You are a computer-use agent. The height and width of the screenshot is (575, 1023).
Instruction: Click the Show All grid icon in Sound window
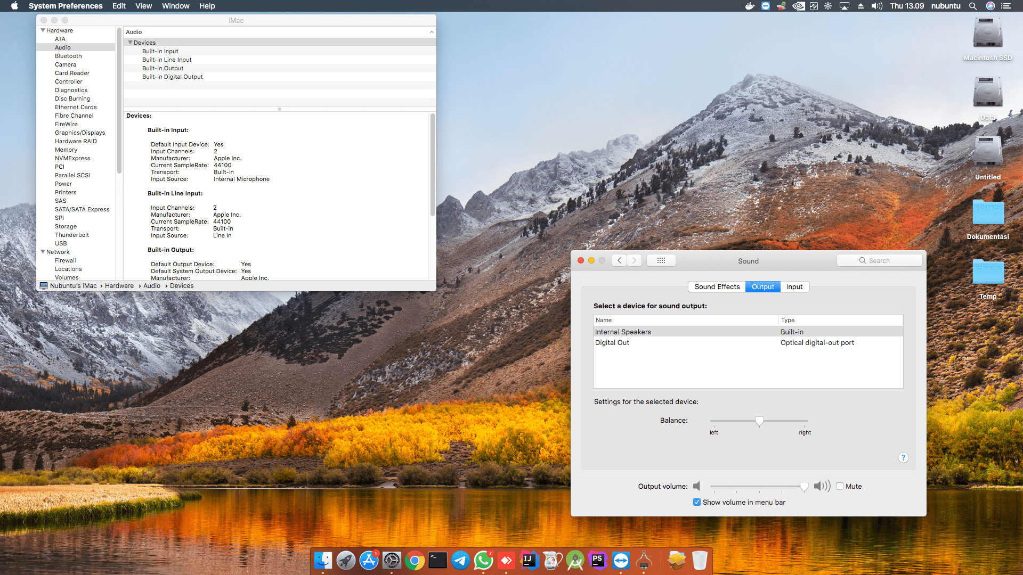(661, 260)
